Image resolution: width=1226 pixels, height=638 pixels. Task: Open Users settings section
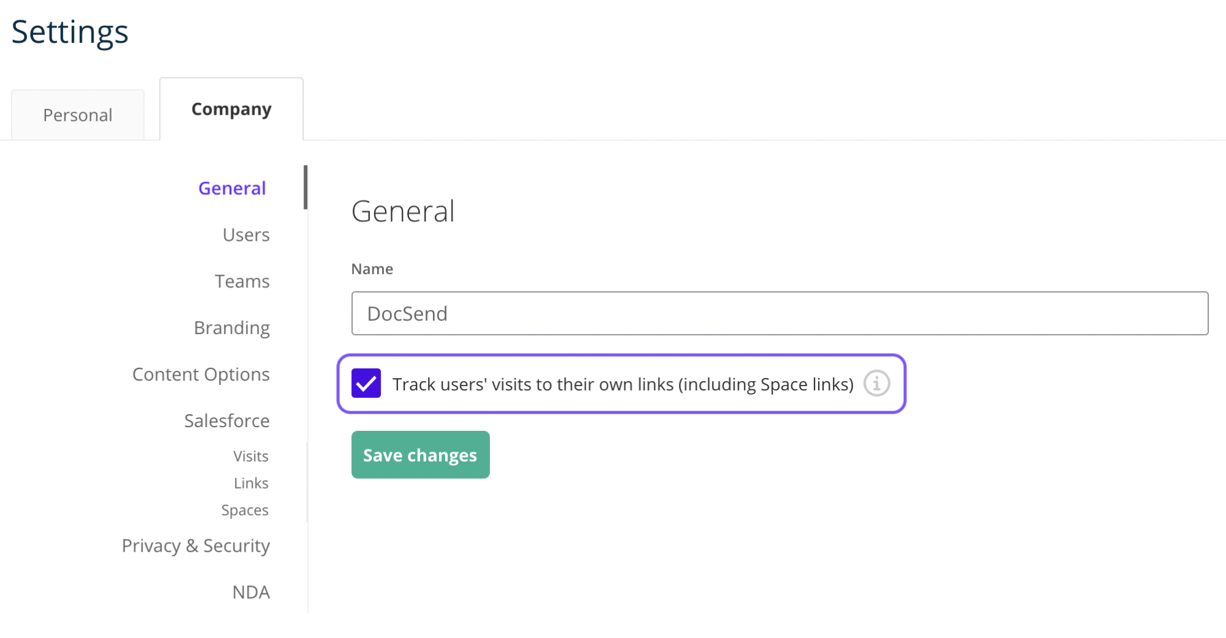246,235
